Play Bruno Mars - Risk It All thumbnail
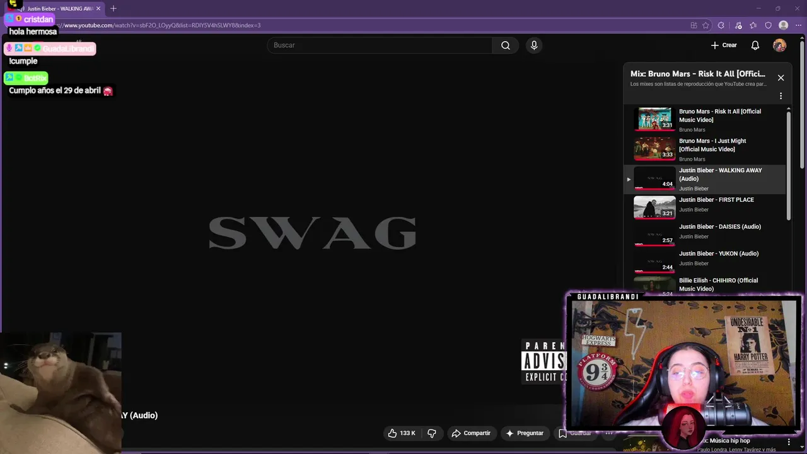The width and height of the screenshot is (807, 454). coord(654,119)
